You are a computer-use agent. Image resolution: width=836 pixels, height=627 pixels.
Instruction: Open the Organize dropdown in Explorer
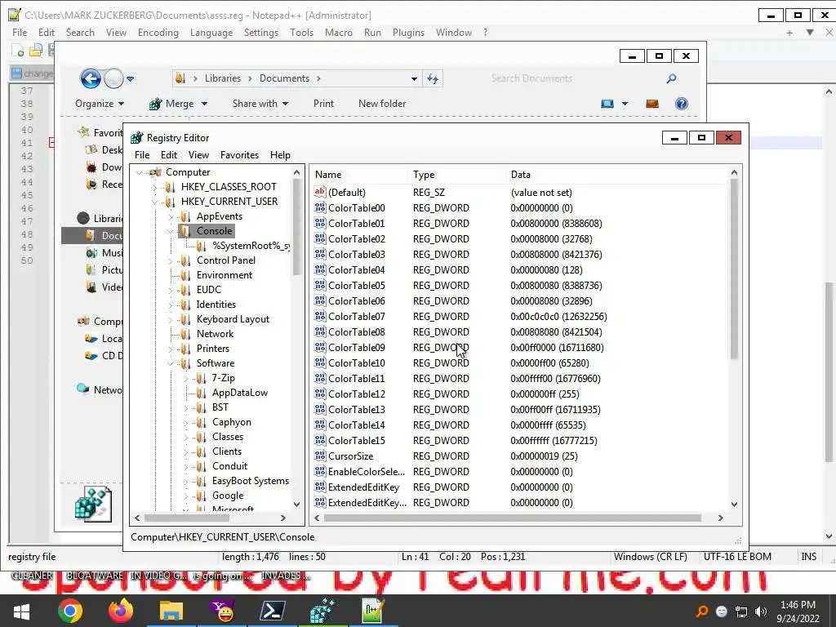pyautogui.click(x=99, y=104)
